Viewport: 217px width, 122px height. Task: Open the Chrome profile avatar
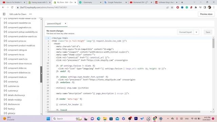click(210, 7)
